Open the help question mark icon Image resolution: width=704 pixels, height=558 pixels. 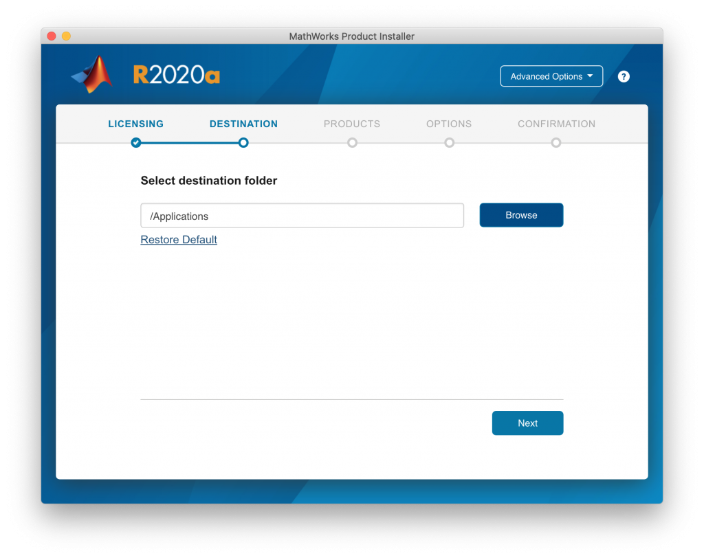coord(623,76)
